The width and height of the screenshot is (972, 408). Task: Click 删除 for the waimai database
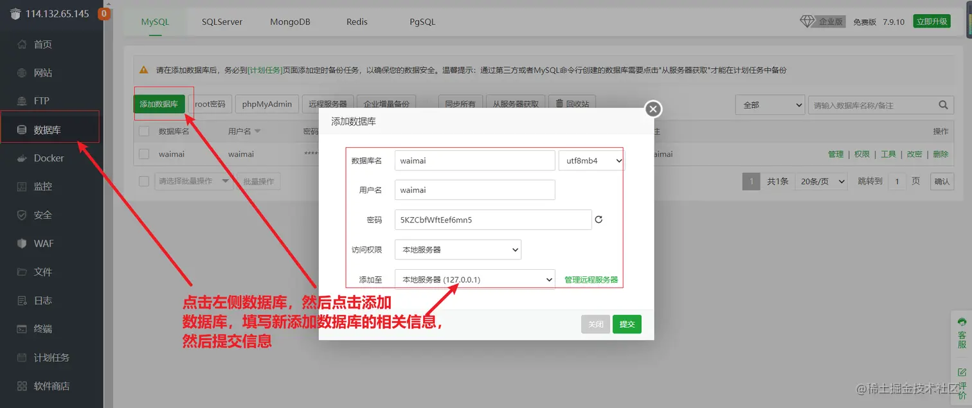coord(941,154)
